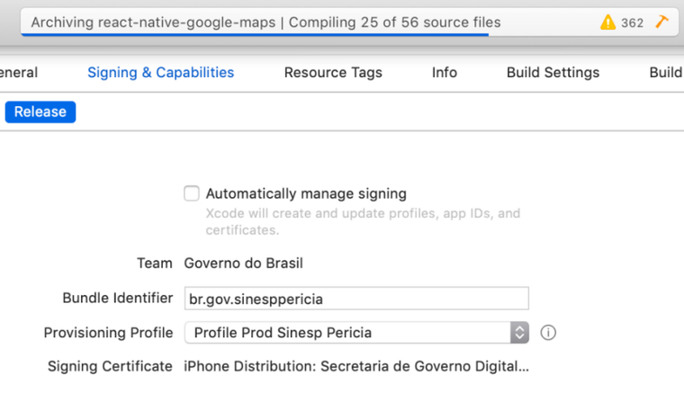Enable Automatically manage signing checkbox
This screenshot has width=684, height=402.
[x=192, y=193]
